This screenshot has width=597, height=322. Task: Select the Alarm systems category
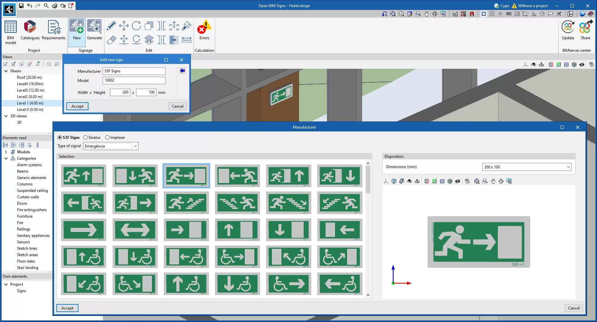coord(29,165)
